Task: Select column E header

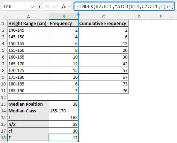Action: 160,17
